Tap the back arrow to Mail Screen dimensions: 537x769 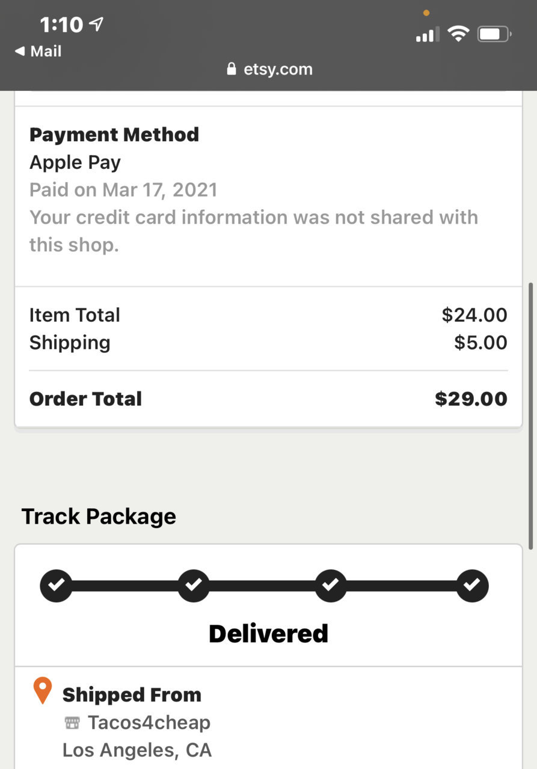coord(20,52)
